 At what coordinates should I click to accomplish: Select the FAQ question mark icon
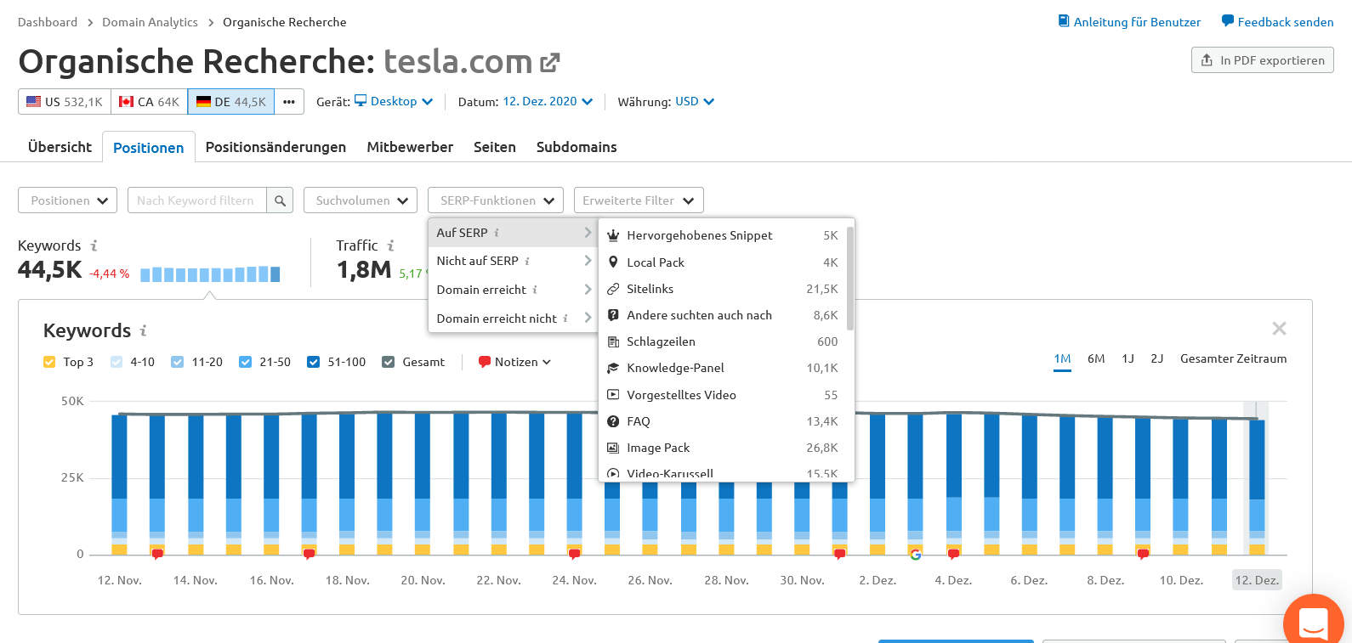[x=613, y=421]
